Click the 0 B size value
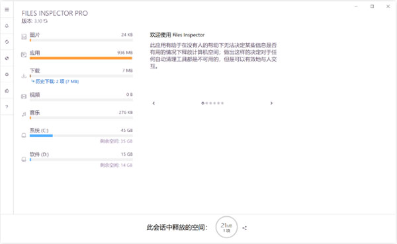Screen dimensions: 397x244 [130, 94]
